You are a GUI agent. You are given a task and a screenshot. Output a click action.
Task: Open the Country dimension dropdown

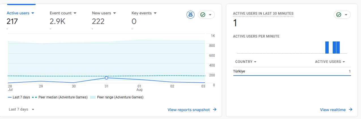tap(246, 62)
